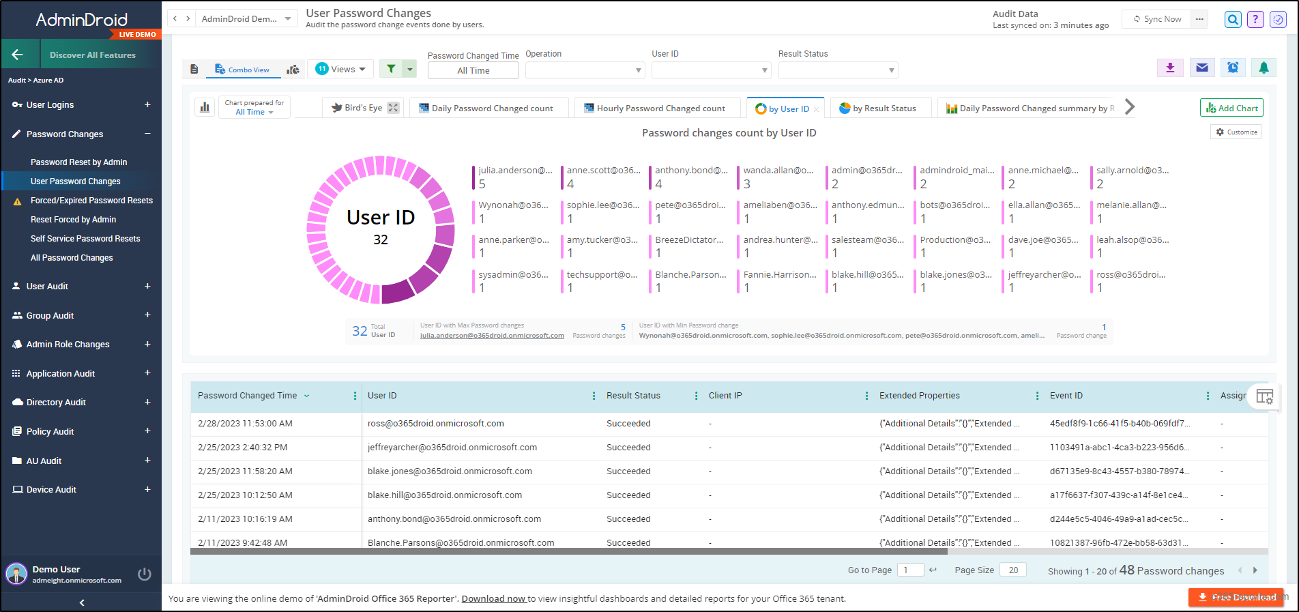Open the Chart prepared for All Time dropdown
The width and height of the screenshot is (1299, 612).
click(x=254, y=107)
